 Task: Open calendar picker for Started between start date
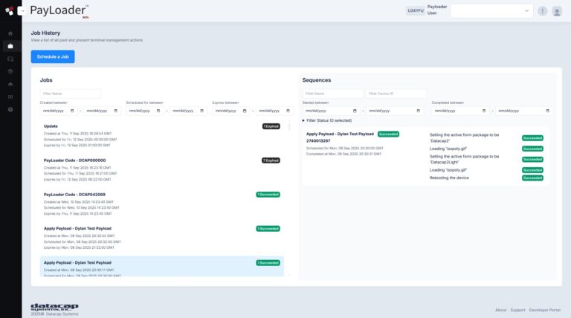pos(355,111)
